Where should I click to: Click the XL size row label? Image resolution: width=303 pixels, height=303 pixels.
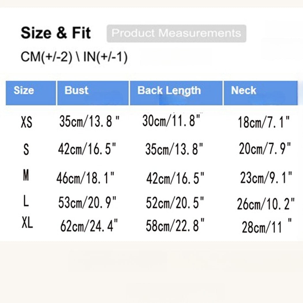coord(27,223)
